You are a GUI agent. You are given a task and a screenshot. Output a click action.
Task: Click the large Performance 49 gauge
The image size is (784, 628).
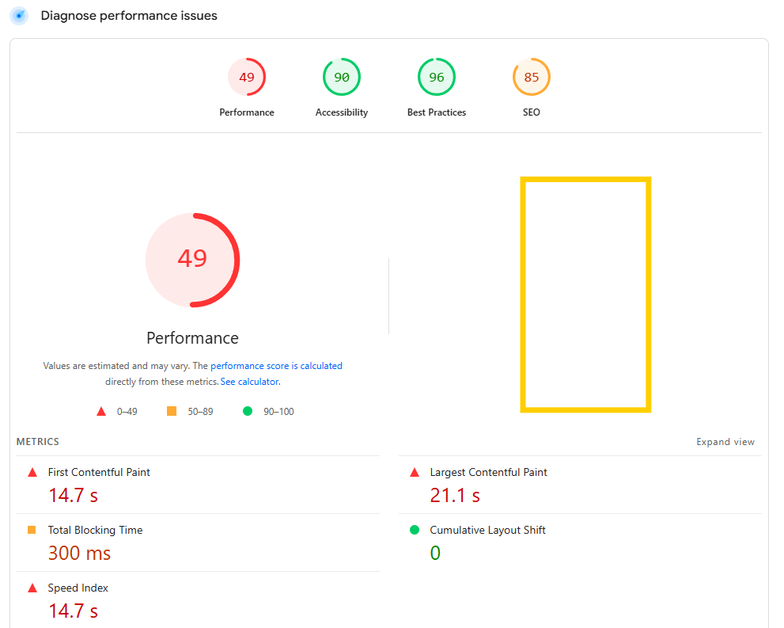(x=192, y=261)
